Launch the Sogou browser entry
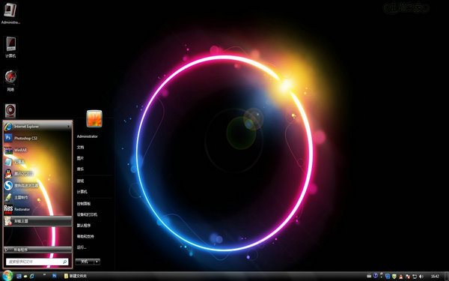This screenshot has width=449, height=281. tap(37, 186)
